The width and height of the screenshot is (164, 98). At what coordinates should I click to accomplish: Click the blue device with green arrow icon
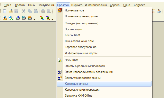coord(48,18)
